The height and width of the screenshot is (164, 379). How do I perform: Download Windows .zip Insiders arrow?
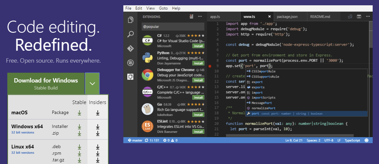point(98,133)
